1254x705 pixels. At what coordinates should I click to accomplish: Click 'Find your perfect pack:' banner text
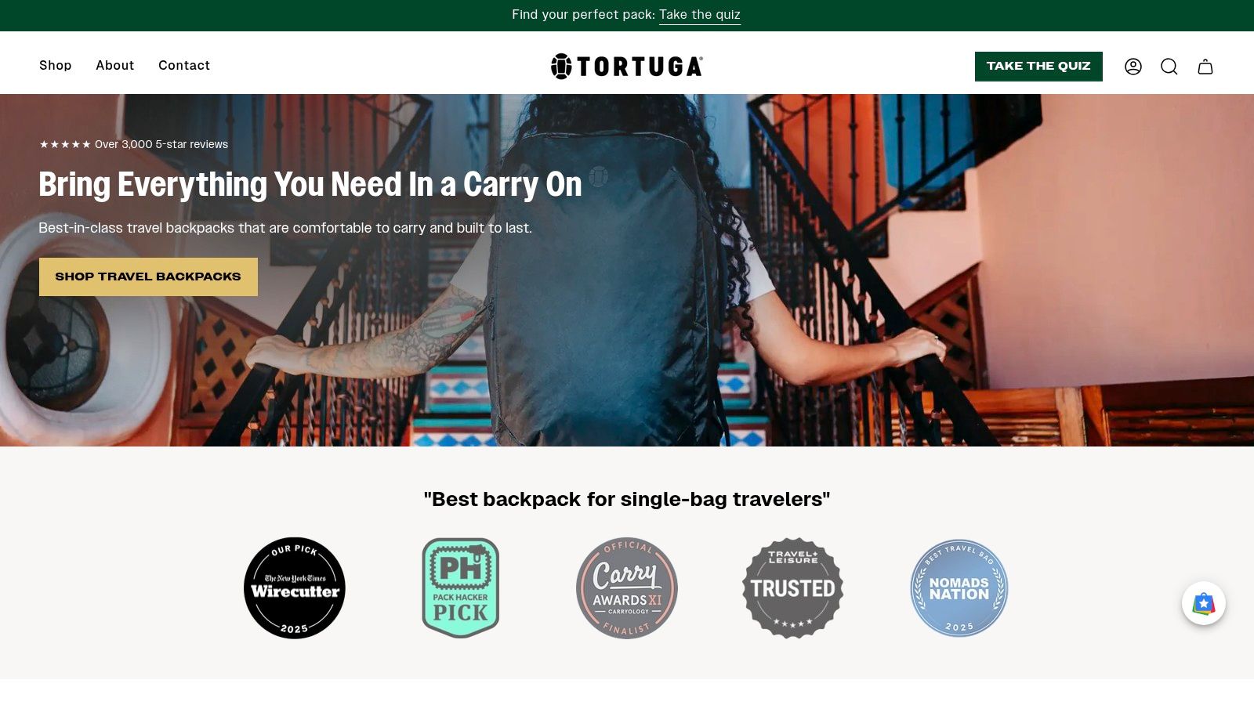point(583,15)
